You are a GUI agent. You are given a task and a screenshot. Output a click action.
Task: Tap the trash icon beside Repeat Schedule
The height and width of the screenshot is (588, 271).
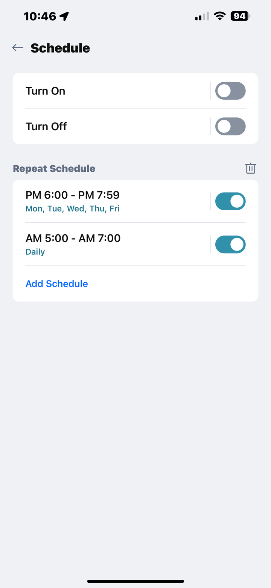tap(251, 168)
